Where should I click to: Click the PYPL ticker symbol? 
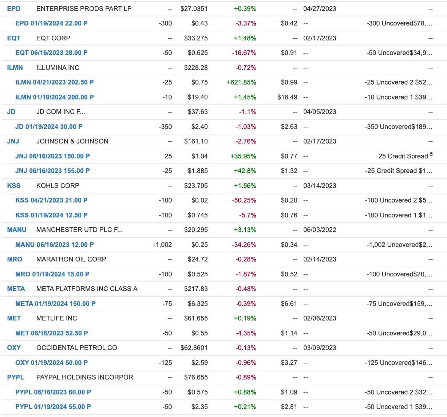coord(16,377)
